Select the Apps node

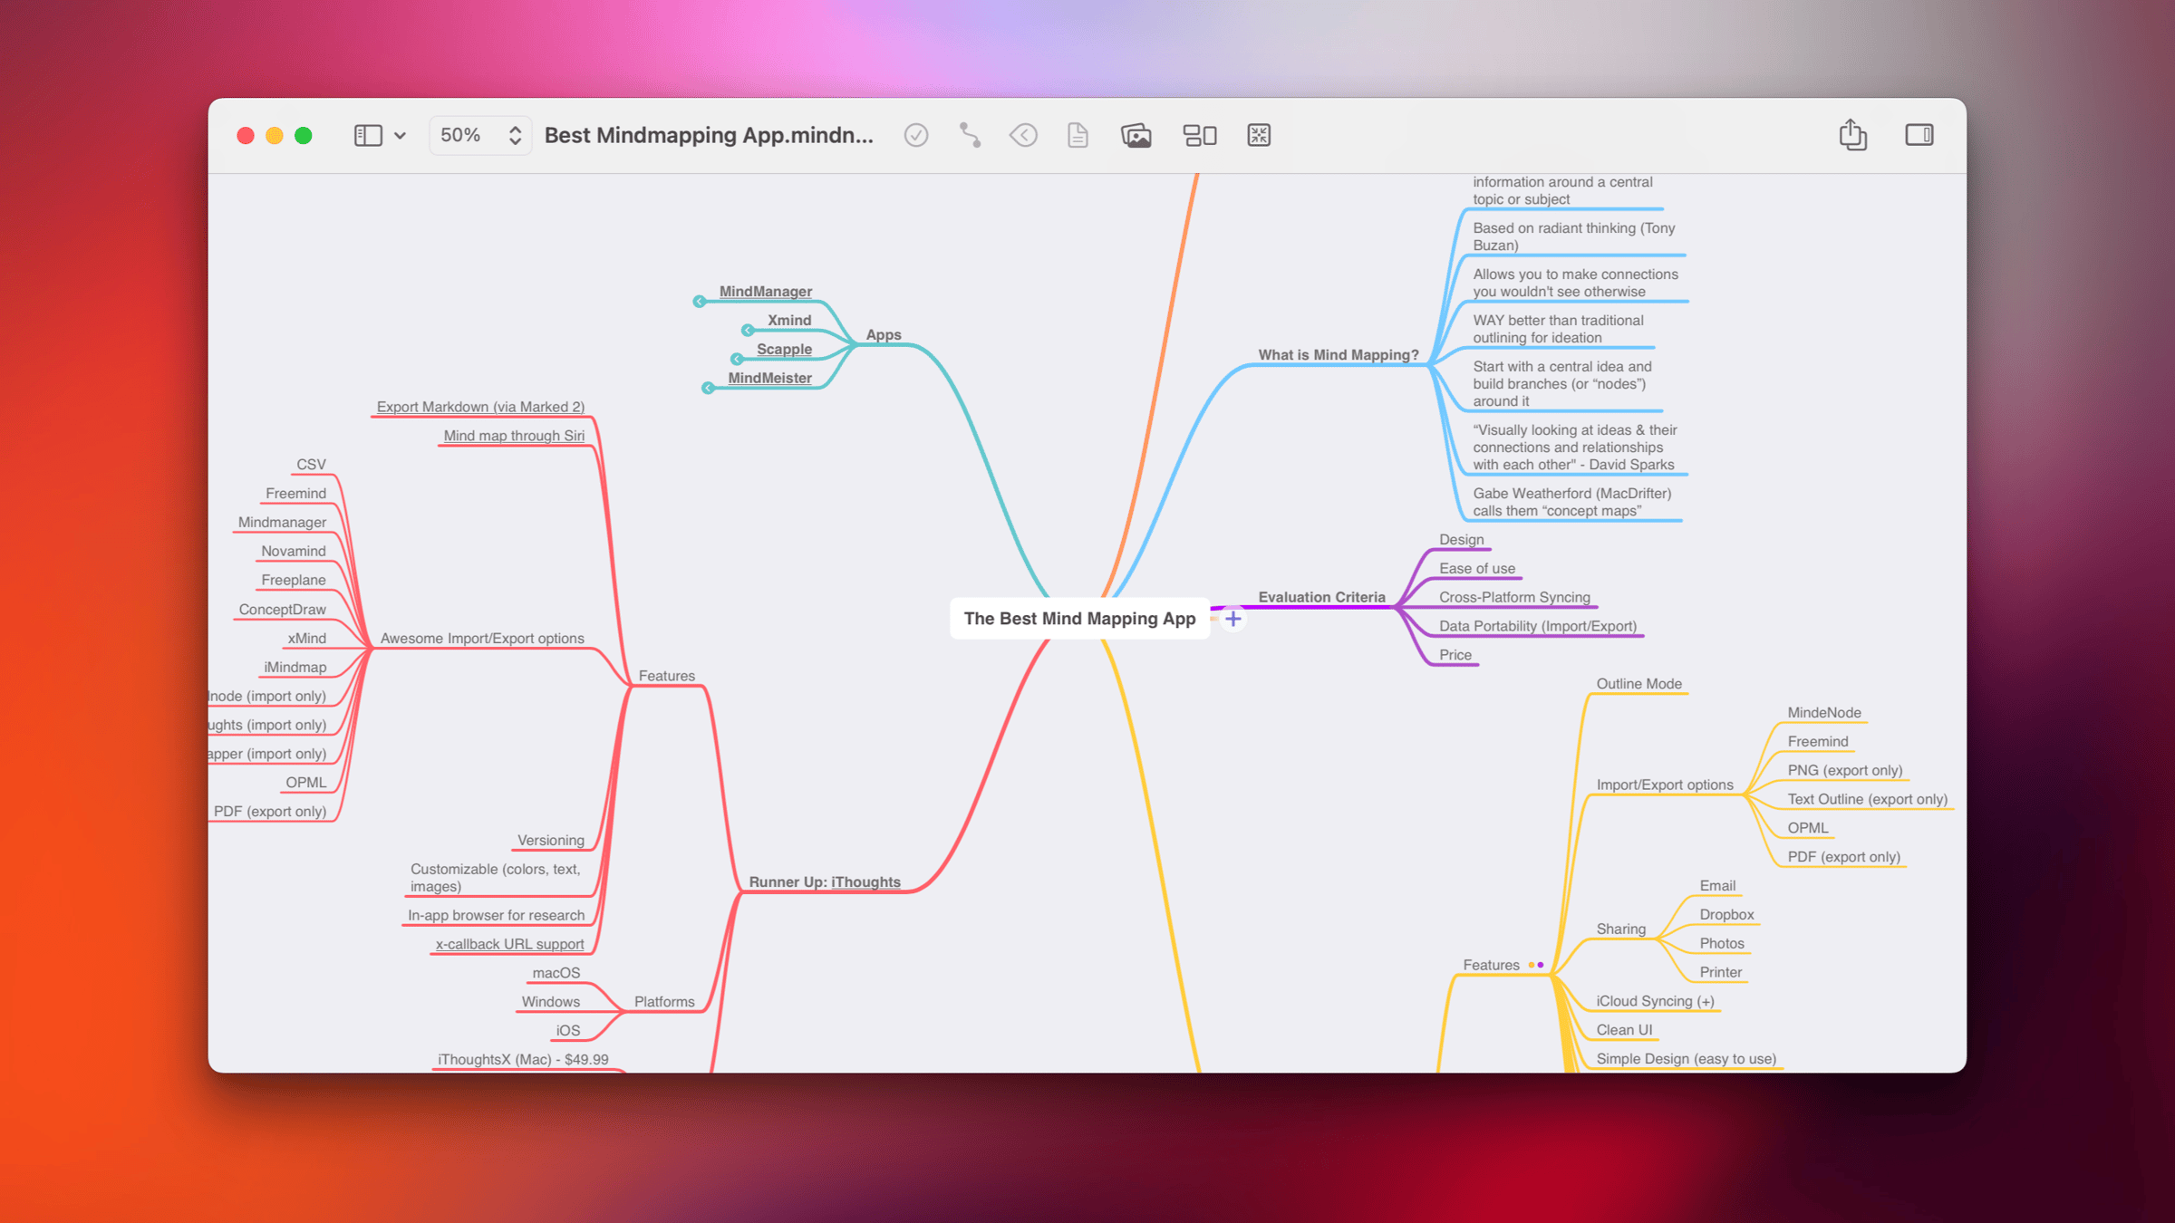tap(883, 335)
